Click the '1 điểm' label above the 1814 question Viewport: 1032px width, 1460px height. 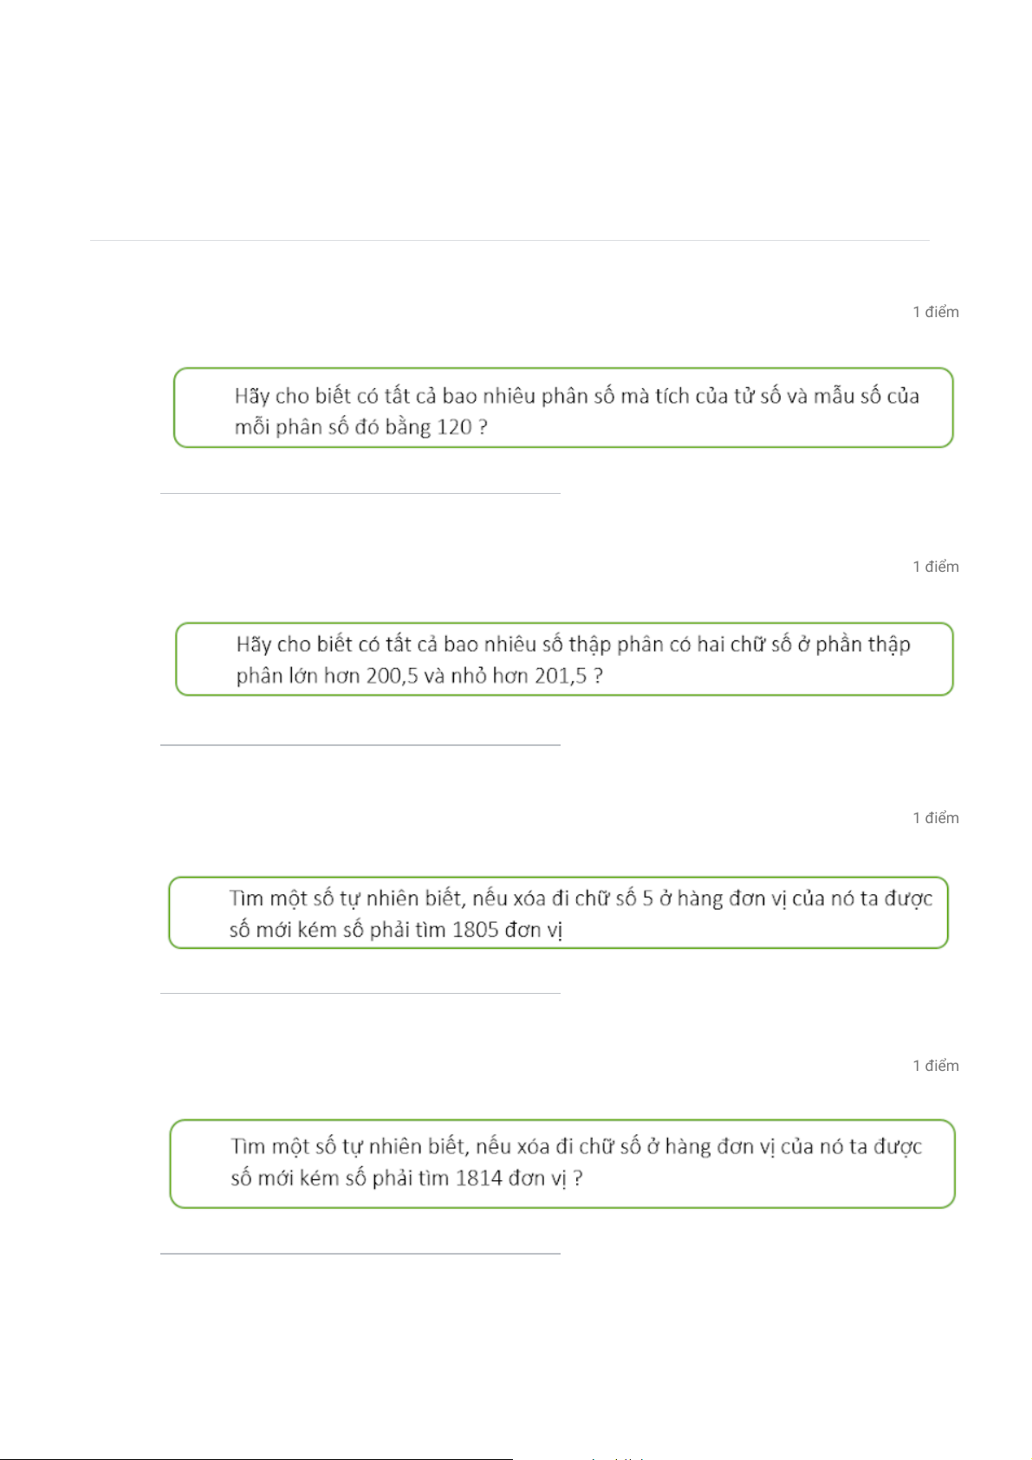[936, 1066]
